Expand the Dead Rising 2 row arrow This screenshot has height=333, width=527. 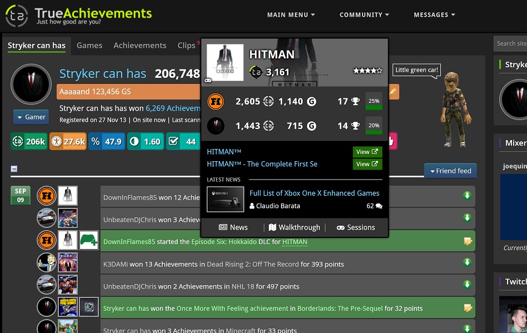point(467,262)
